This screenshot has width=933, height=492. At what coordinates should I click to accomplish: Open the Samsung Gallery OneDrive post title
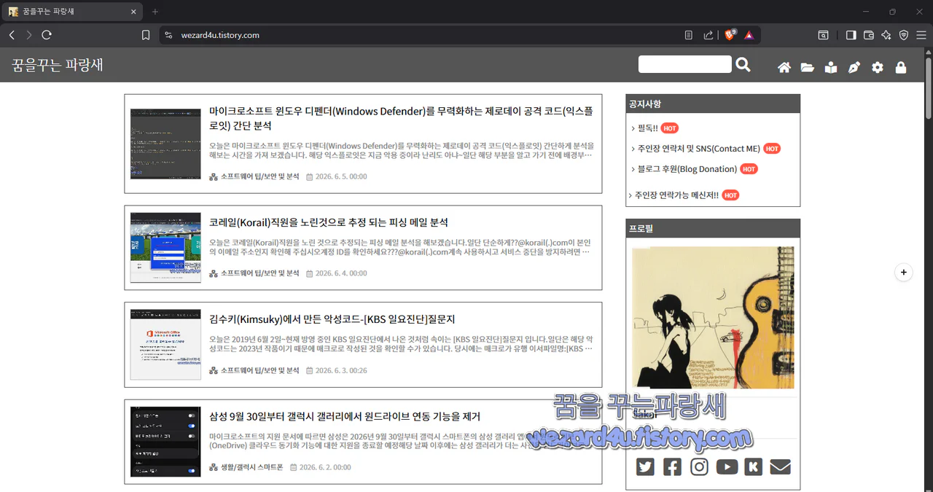pyautogui.click(x=345, y=416)
